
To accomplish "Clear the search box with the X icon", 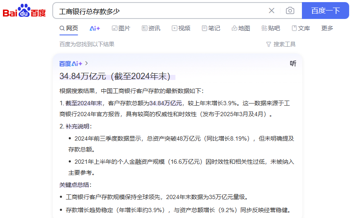I will (x=272, y=11).
